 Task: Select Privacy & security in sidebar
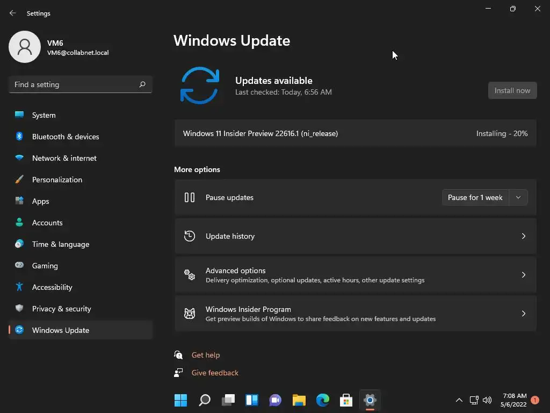pos(81,308)
